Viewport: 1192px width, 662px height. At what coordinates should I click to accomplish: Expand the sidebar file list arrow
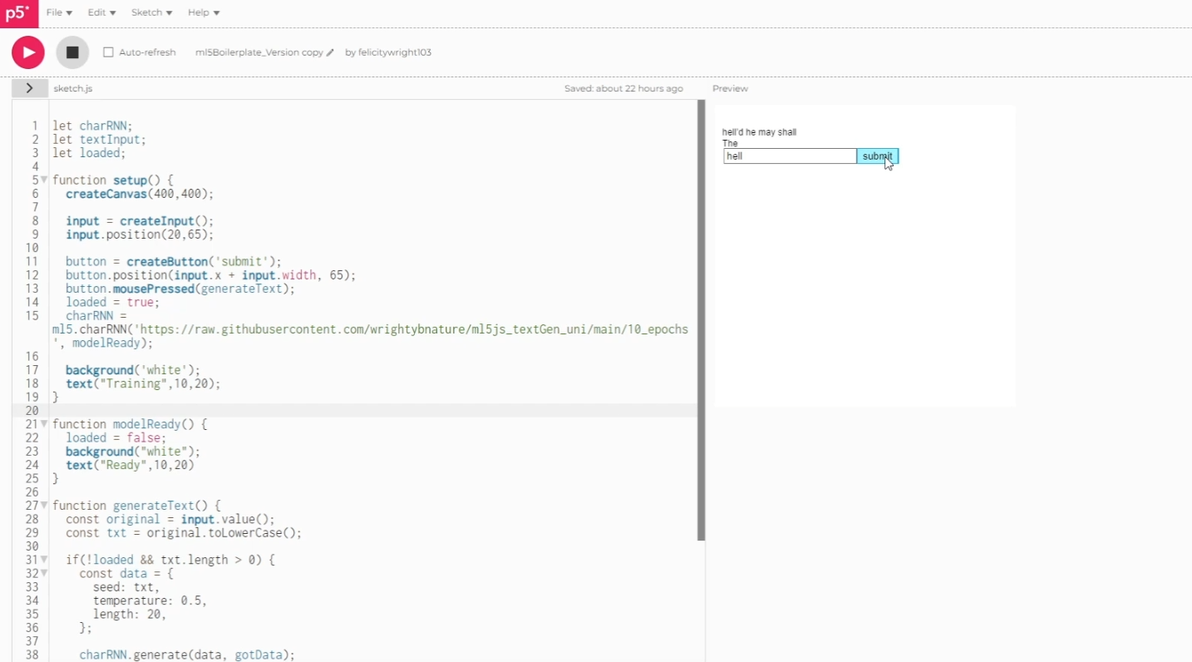29,88
